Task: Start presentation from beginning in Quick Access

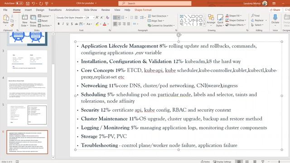Action: pos(47,3)
